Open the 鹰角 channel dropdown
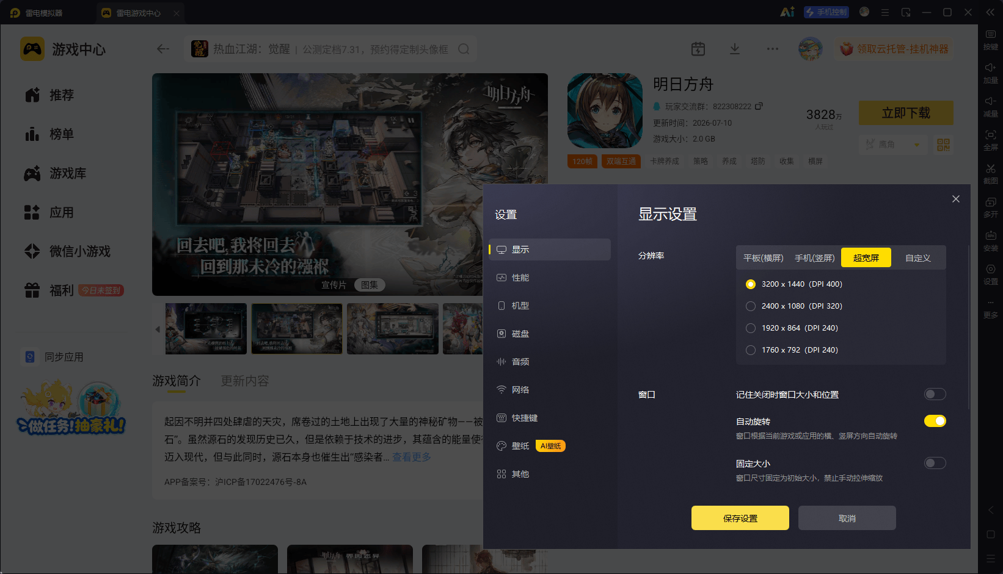 [892, 145]
